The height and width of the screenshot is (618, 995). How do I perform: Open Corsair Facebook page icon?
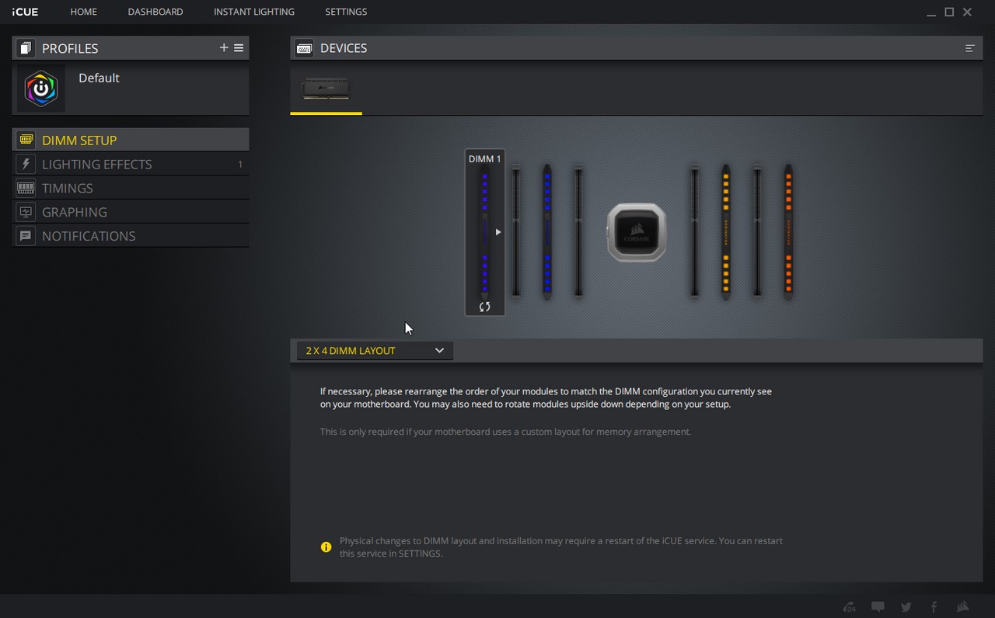click(x=934, y=607)
